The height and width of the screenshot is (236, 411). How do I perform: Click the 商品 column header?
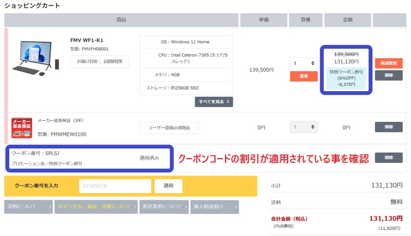click(121, 20)
